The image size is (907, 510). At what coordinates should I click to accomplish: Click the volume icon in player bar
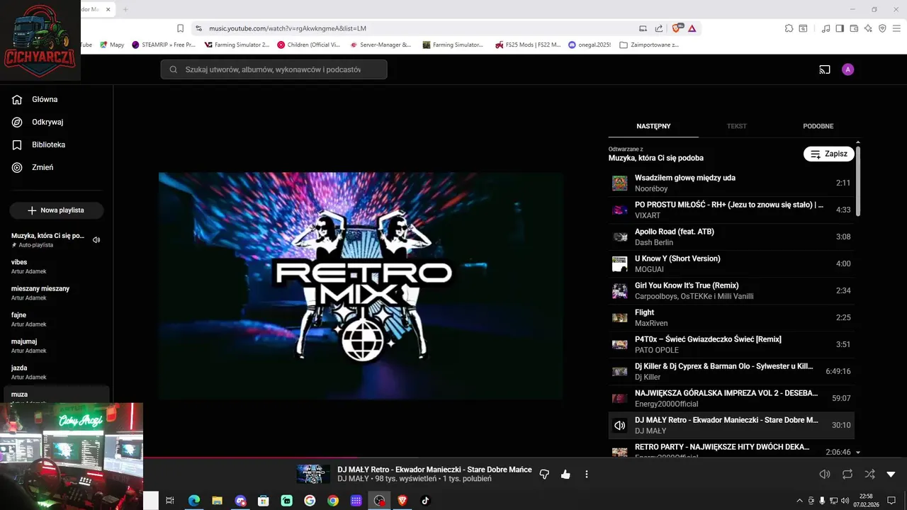825,474
